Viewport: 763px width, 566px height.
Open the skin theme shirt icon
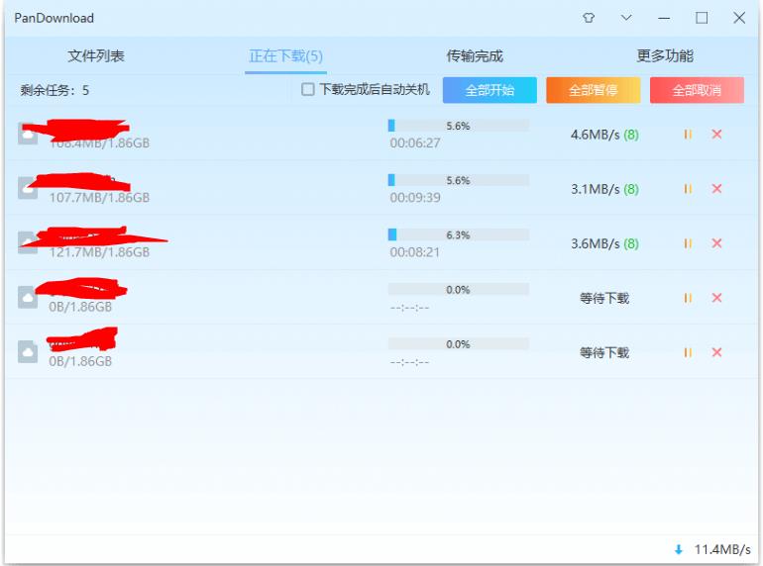pyautogui.click(x=589, y=18)
